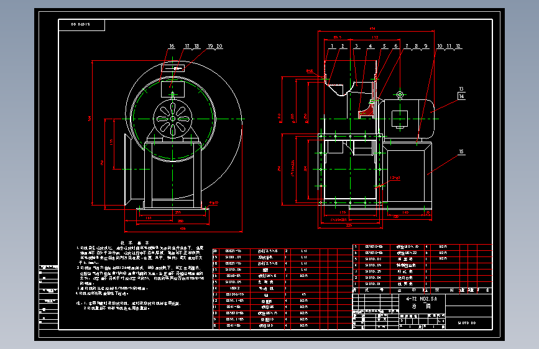Click part callout number 10 above side view

(440, 46)
